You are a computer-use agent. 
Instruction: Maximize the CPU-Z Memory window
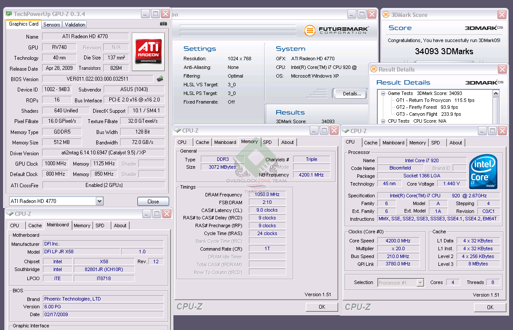pyautogui.click(x=324, y=131)
